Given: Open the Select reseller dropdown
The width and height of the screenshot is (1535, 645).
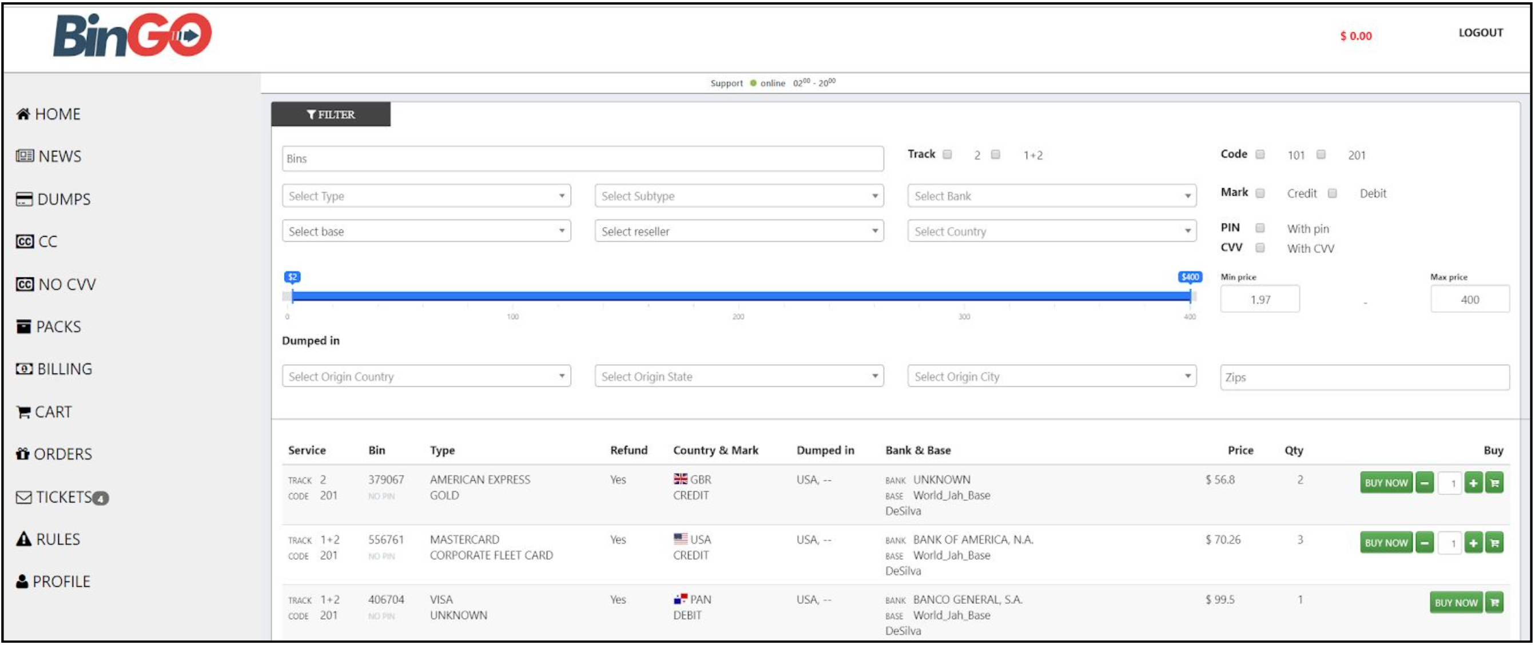Looking at the screenshot, I should [x=739, y=232].
